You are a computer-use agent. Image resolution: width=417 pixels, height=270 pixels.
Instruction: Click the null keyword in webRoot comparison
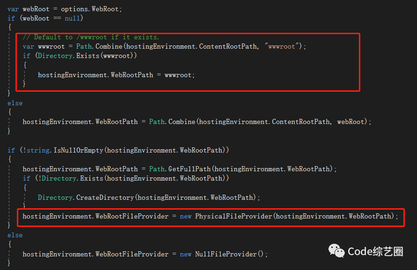(x=72, y=18)
